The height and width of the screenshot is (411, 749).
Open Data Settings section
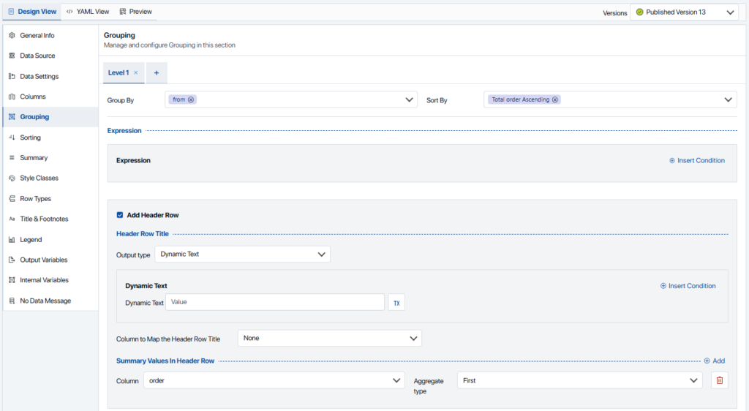point(50,76)
